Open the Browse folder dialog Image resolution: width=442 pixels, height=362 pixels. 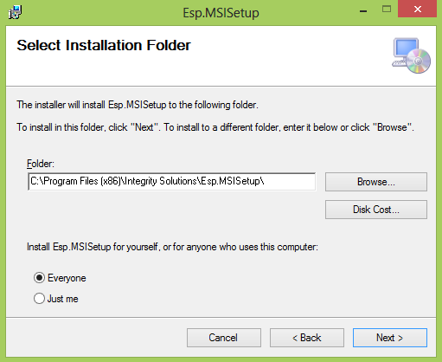click(x=376, y=182)
